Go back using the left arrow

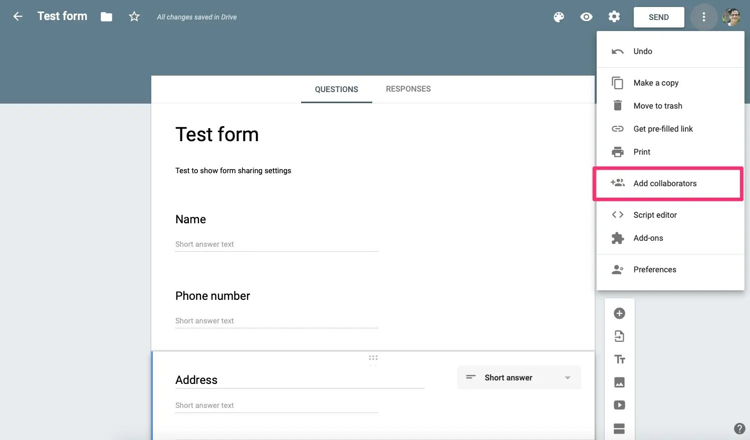18,17
